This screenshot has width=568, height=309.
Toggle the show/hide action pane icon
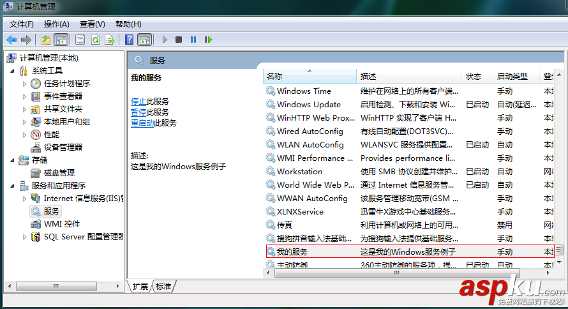145,40
